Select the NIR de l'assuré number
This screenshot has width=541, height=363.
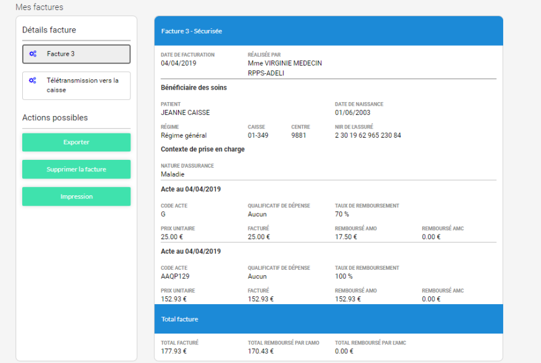click(x=368, y=135)
